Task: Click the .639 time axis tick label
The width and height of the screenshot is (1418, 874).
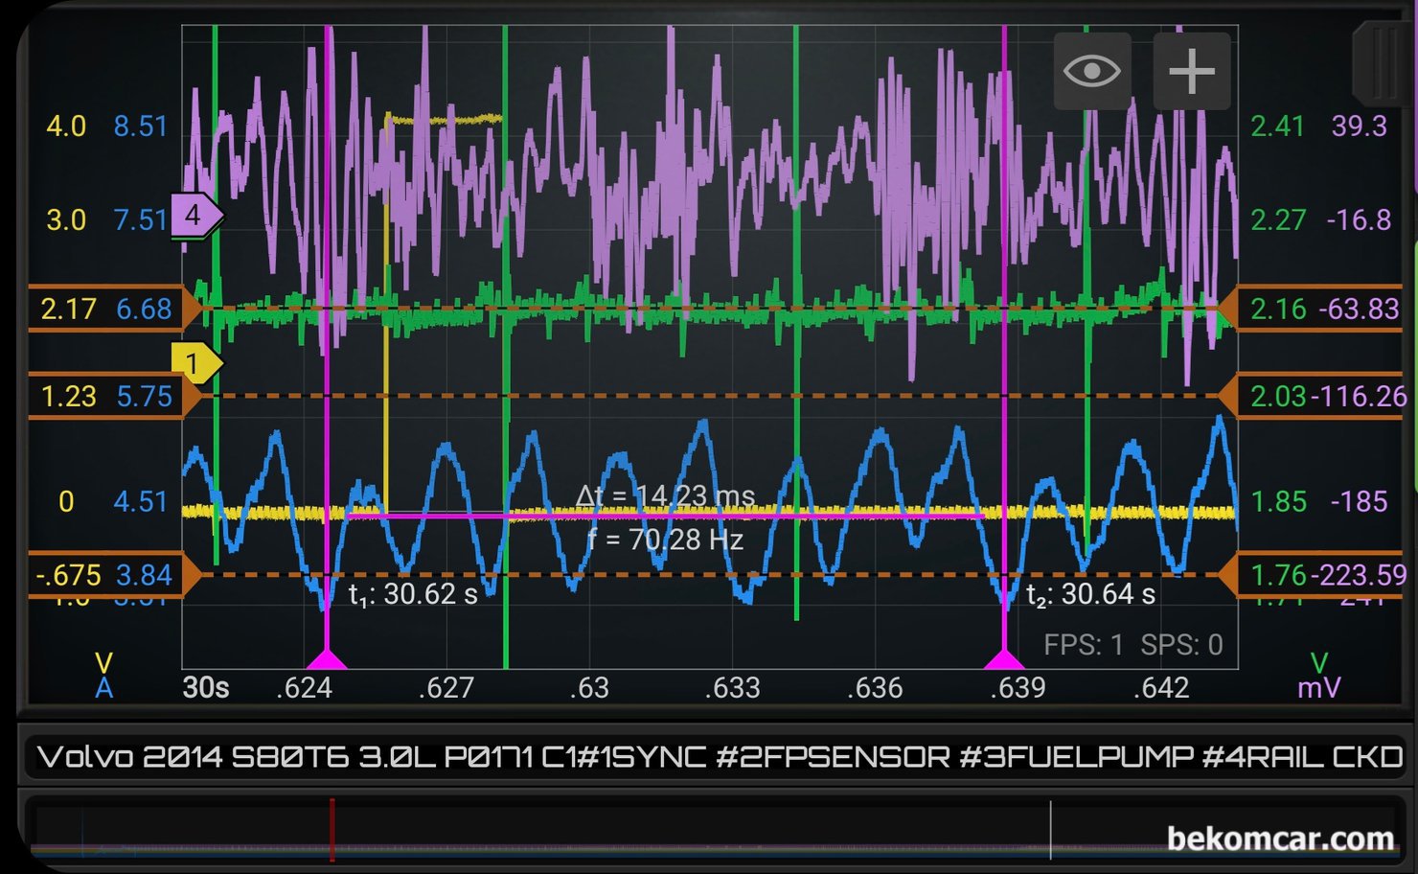Action: click(x=1017, y=688)
